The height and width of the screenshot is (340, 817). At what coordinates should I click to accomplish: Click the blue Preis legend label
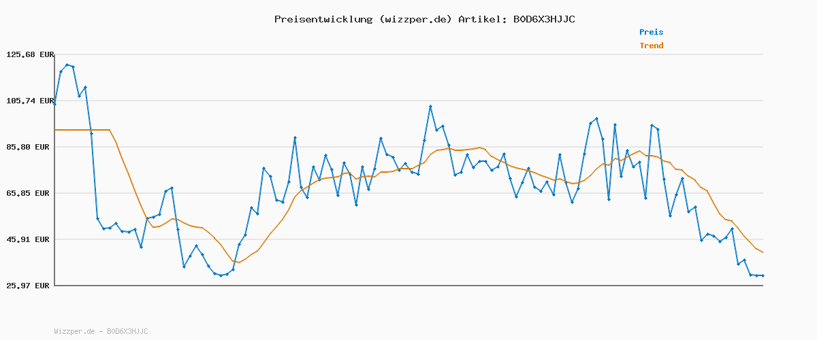(651, 32)
